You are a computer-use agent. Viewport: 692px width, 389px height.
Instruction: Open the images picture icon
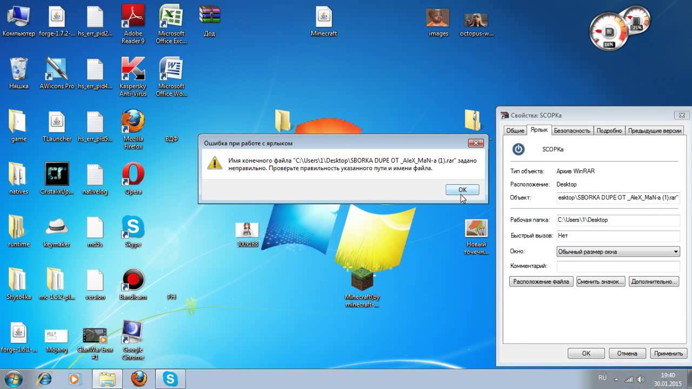(x=438, y=23)
